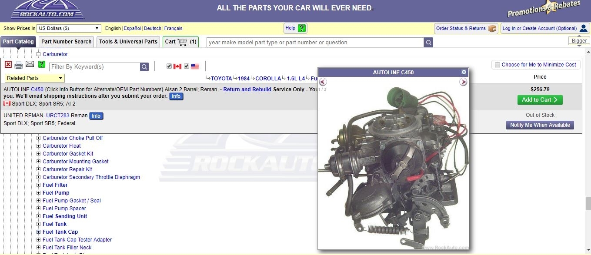Open the URCT283 part number link
Viewport: 591px width, 255px height.
(58, 116)
